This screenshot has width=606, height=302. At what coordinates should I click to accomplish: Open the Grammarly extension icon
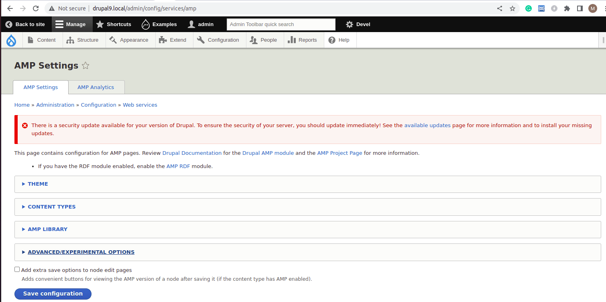click(x=529, y=8)
